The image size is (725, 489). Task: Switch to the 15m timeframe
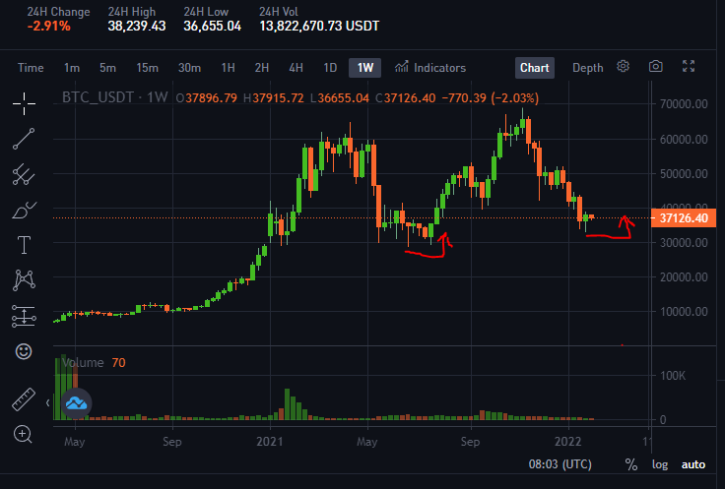(147, 68)
